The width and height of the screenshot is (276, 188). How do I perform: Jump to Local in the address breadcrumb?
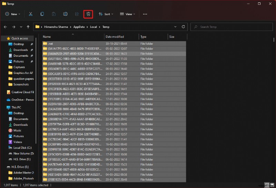tap(93, 27)
